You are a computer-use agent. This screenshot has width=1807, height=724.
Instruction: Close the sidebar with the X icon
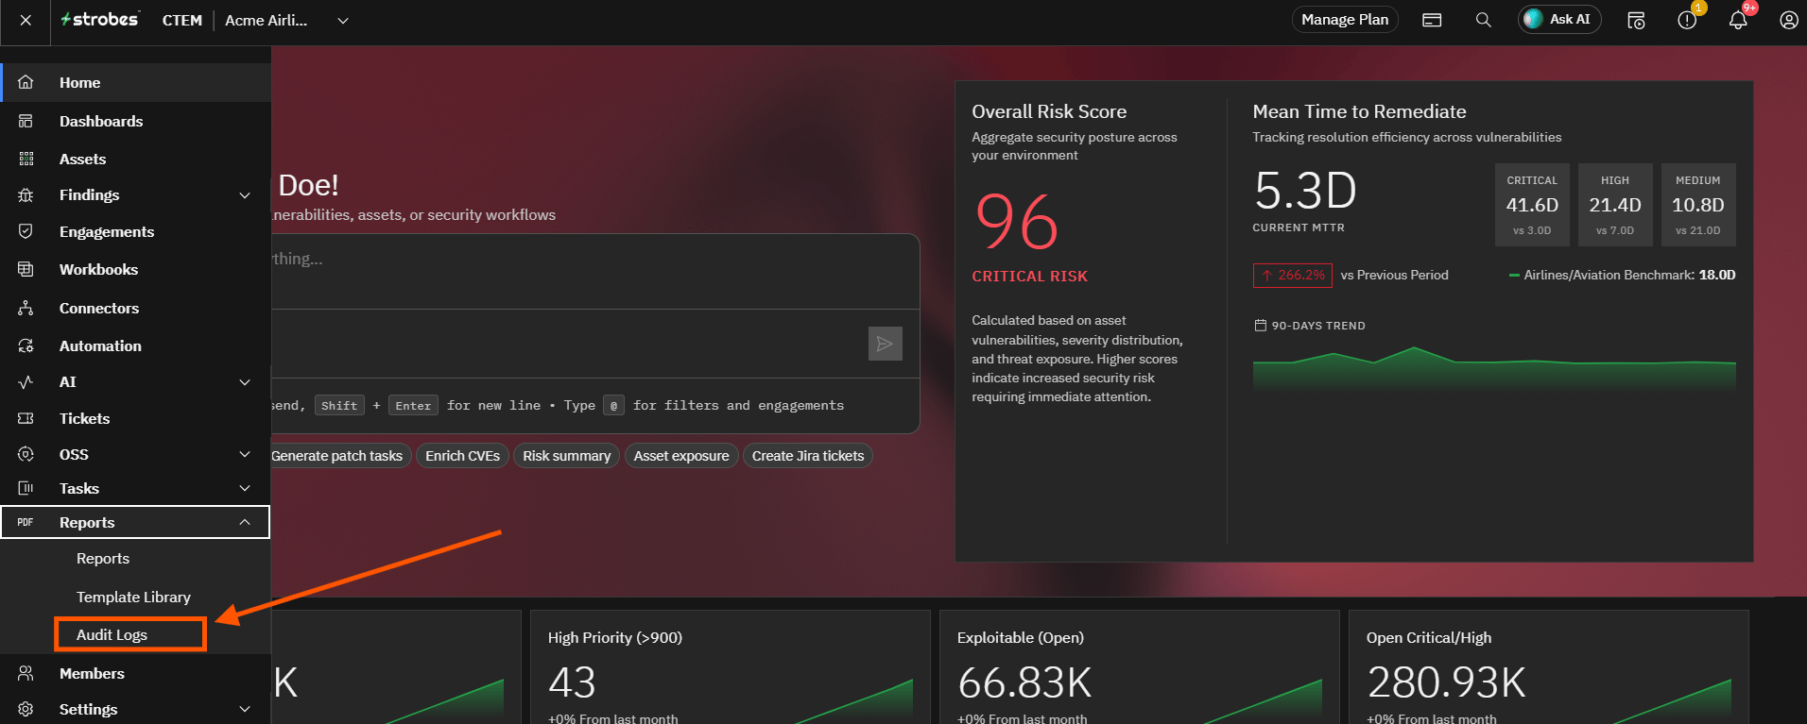26,20
